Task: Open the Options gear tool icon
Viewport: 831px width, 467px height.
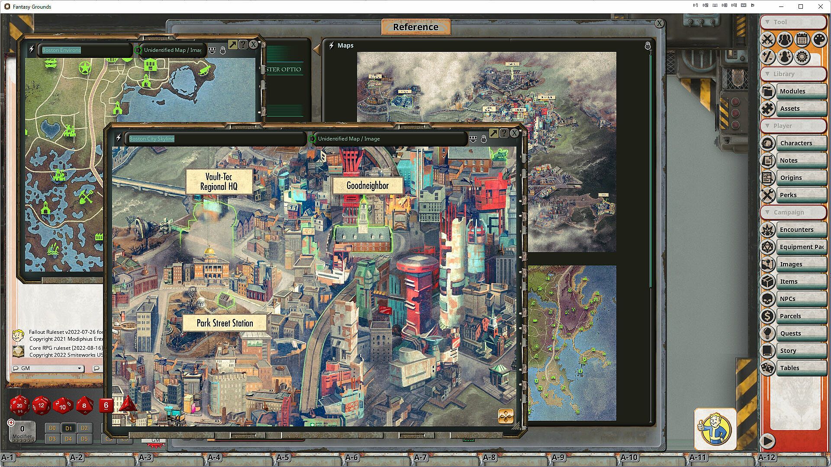Action: click(x=802, y=57)
